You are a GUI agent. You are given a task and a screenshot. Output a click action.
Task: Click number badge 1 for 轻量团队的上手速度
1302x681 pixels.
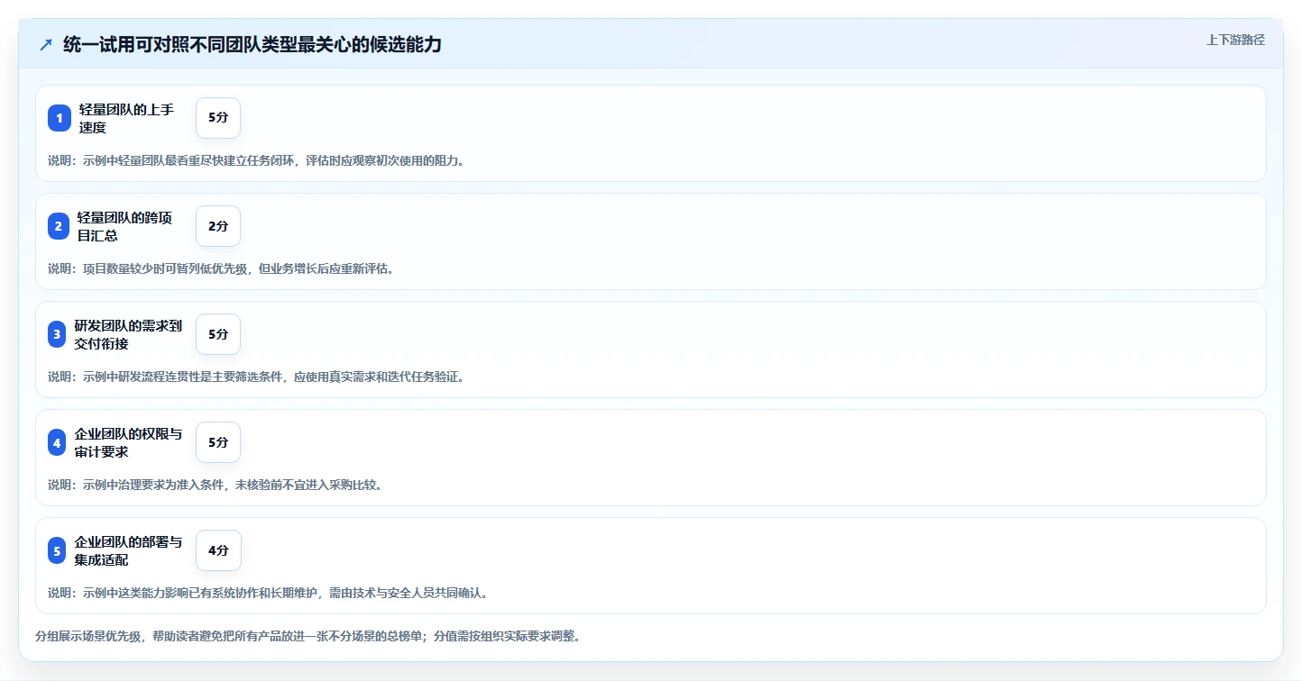pyautogui.click(x=60, y=118)
